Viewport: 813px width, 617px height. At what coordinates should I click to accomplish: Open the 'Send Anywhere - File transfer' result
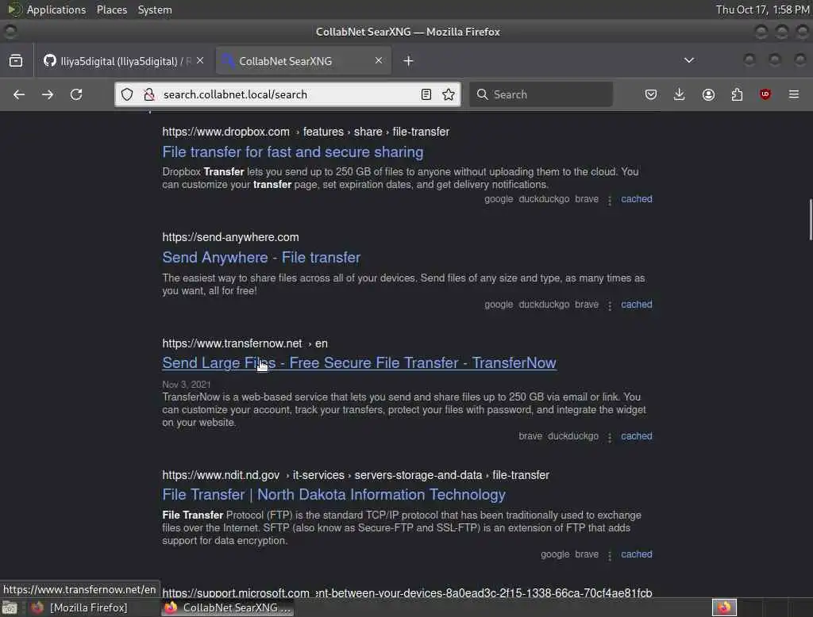(x=261, y=258)
